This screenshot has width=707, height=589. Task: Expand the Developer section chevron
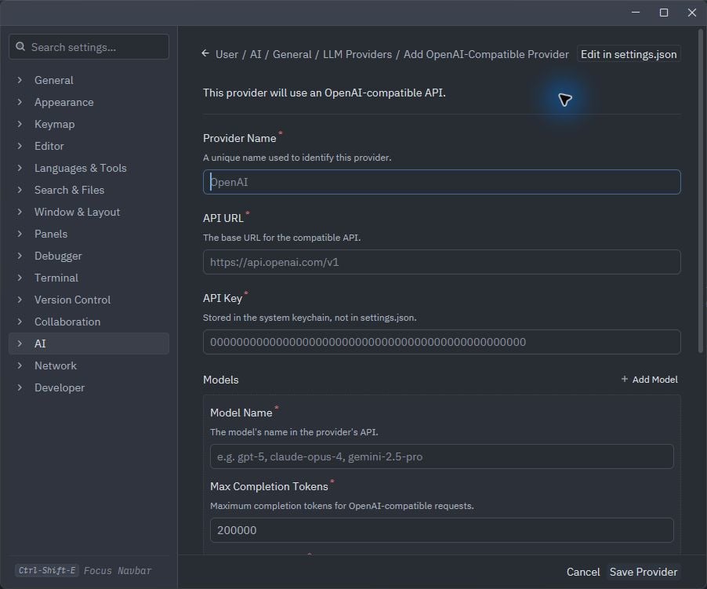coord(20,387)
